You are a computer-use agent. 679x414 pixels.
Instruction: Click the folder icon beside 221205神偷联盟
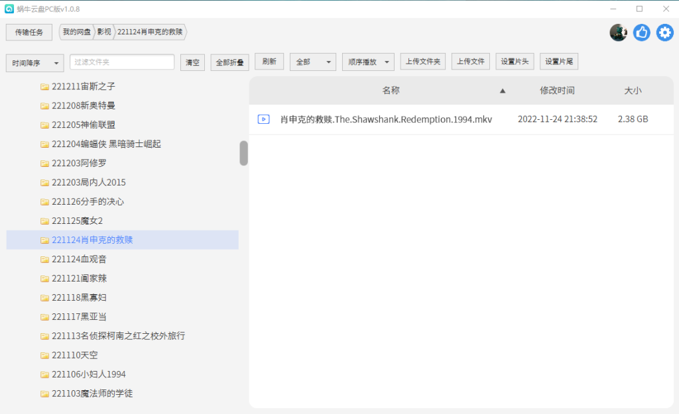[x=44, y=125]
